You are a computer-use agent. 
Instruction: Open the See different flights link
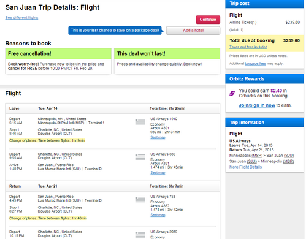pos(21,18)
